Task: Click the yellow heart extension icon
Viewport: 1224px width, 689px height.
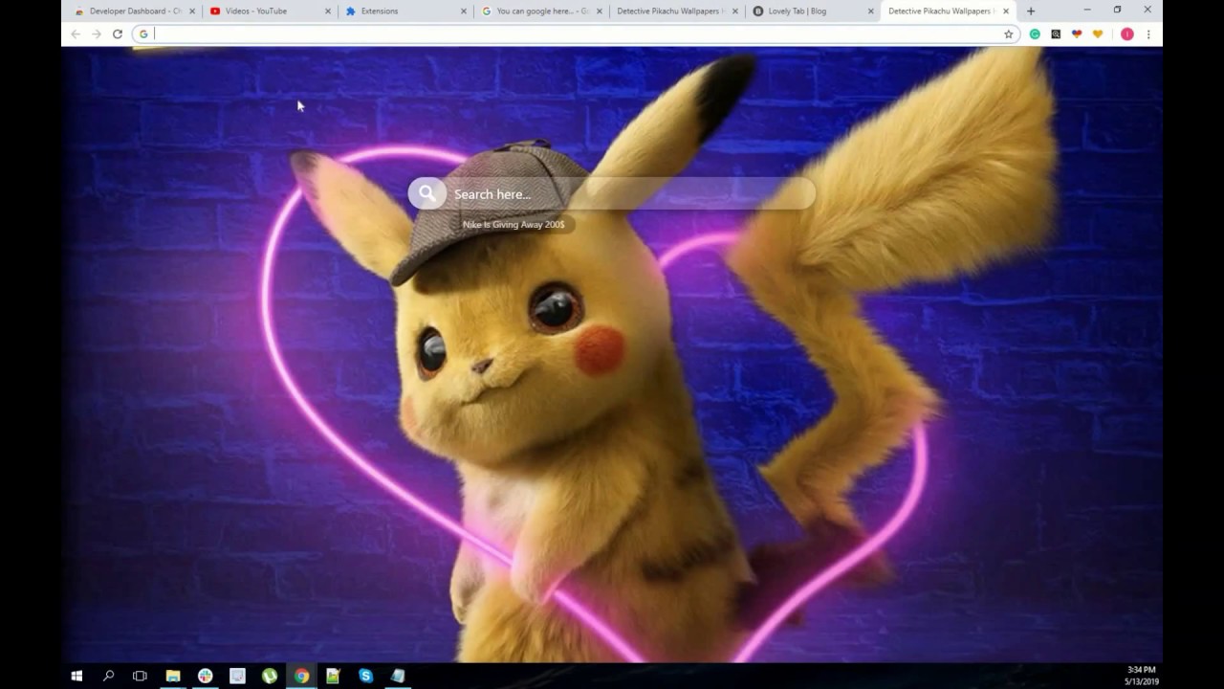Action: [x=1098, y=33]
